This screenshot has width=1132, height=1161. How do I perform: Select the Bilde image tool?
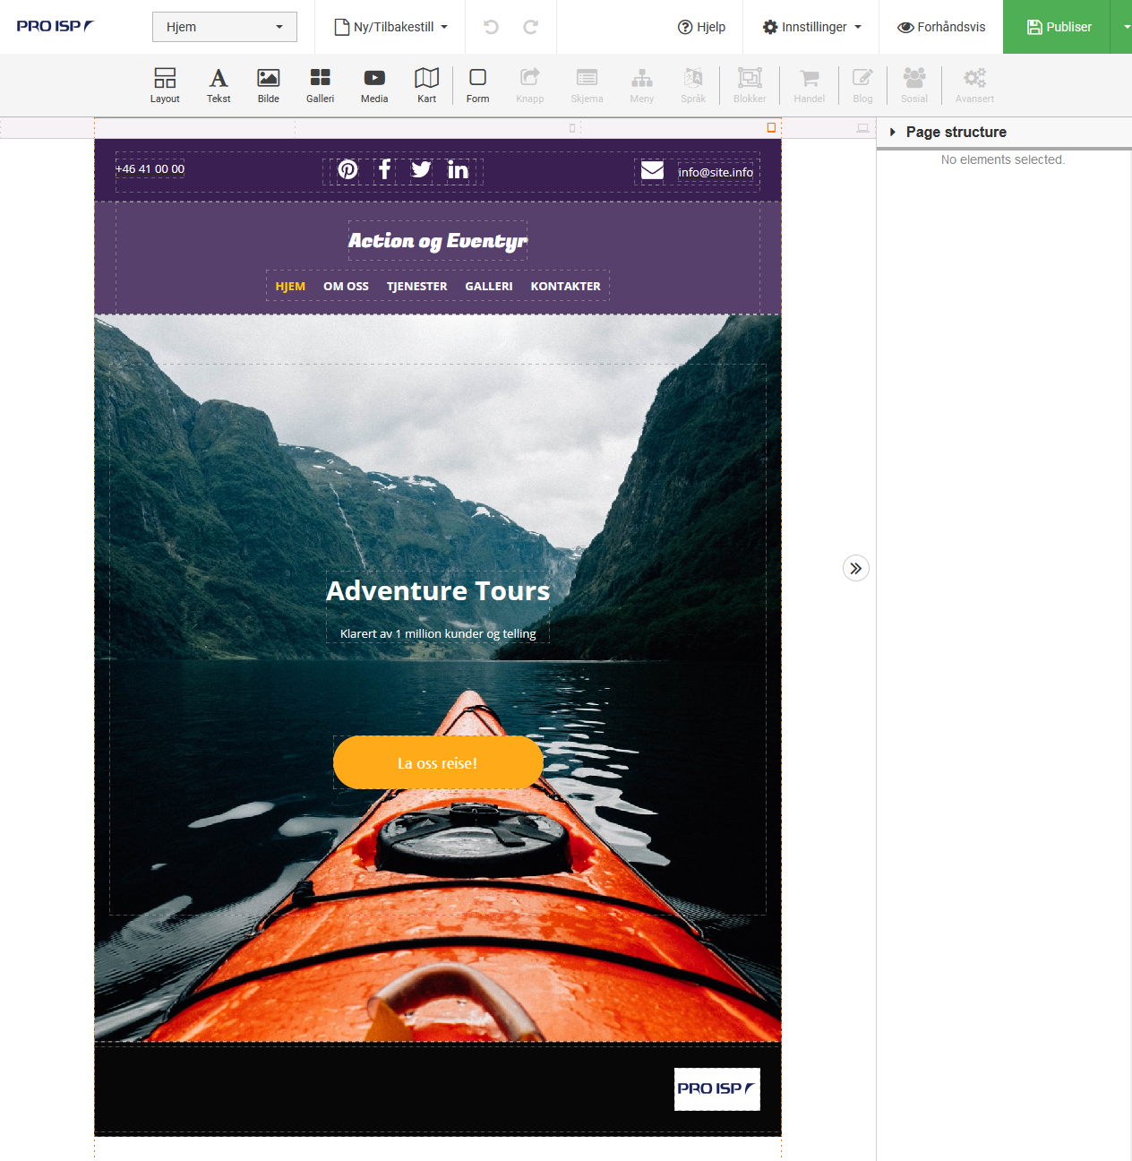point(269,86)
